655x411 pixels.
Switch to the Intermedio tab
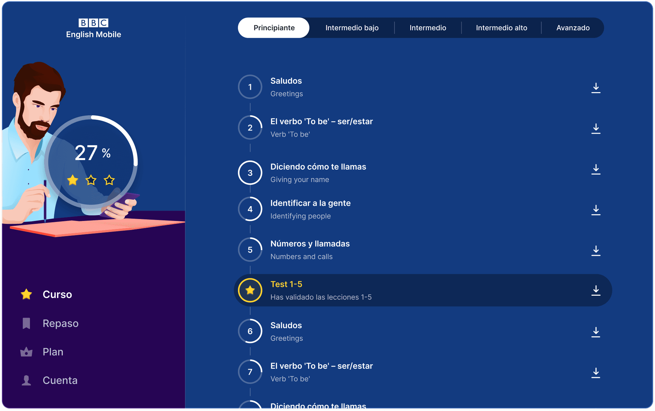(x=428, y=28)
